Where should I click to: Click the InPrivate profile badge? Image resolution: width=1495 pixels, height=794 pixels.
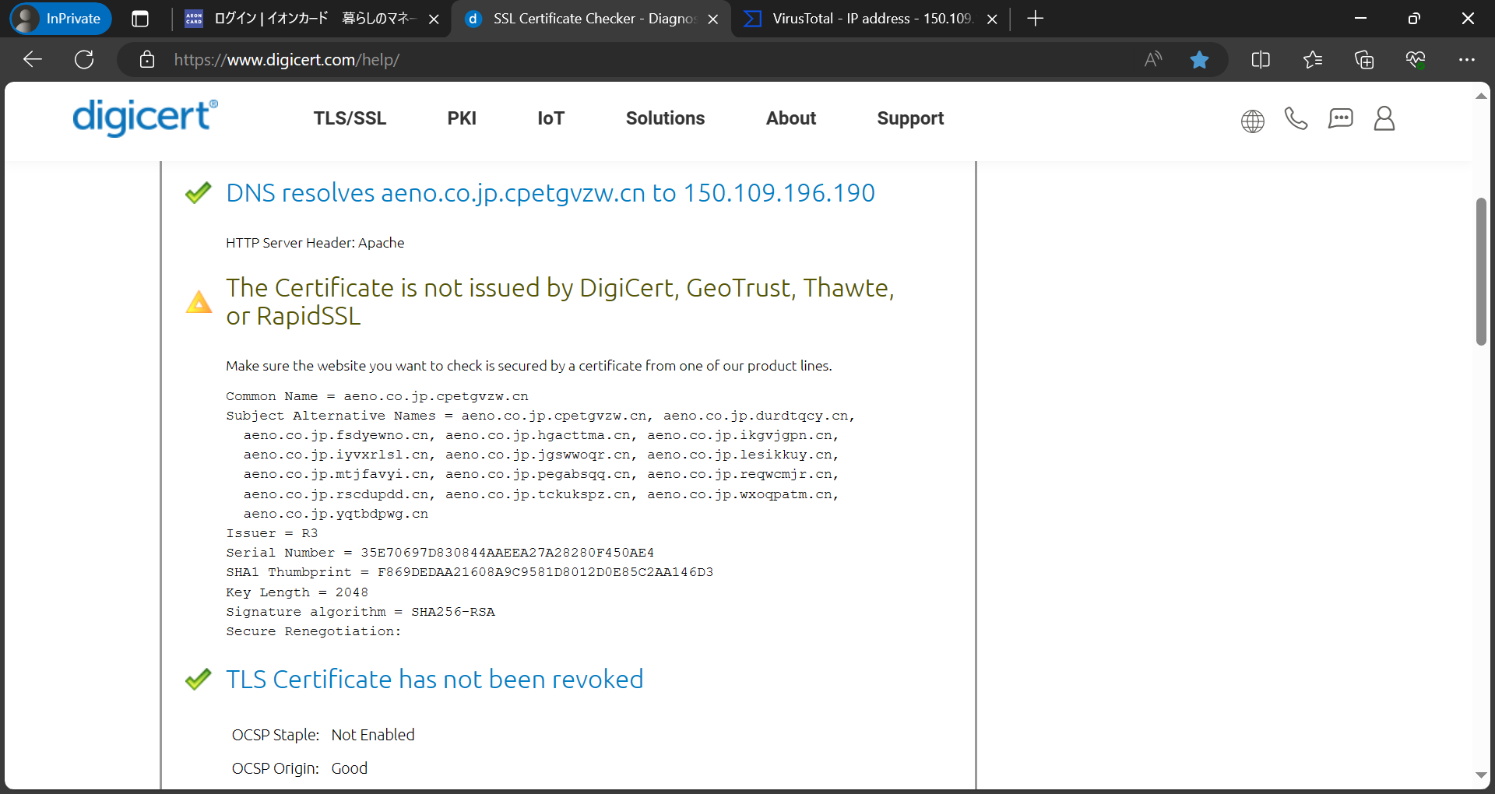pyautogui.click(x=61, y=19)
